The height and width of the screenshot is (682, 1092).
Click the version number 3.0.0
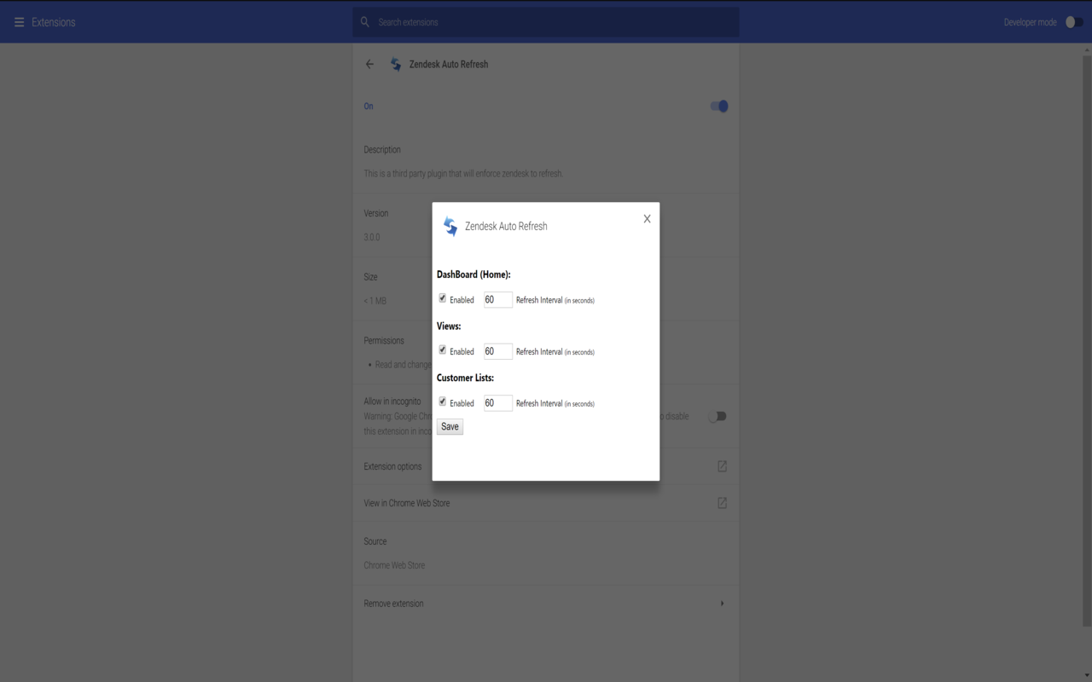372,237
